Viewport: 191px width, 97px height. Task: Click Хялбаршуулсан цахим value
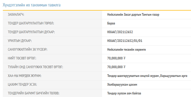pos(122,84)
